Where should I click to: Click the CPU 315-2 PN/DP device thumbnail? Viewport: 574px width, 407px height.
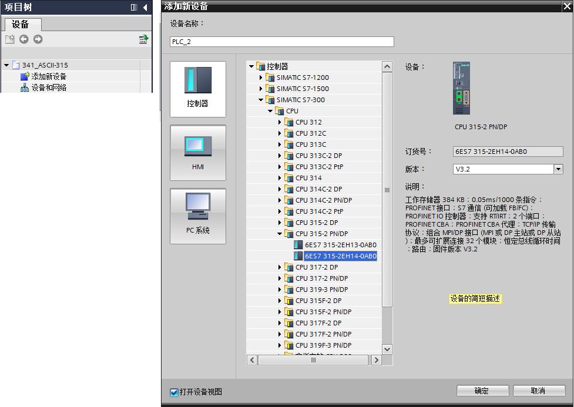point(461,88)
